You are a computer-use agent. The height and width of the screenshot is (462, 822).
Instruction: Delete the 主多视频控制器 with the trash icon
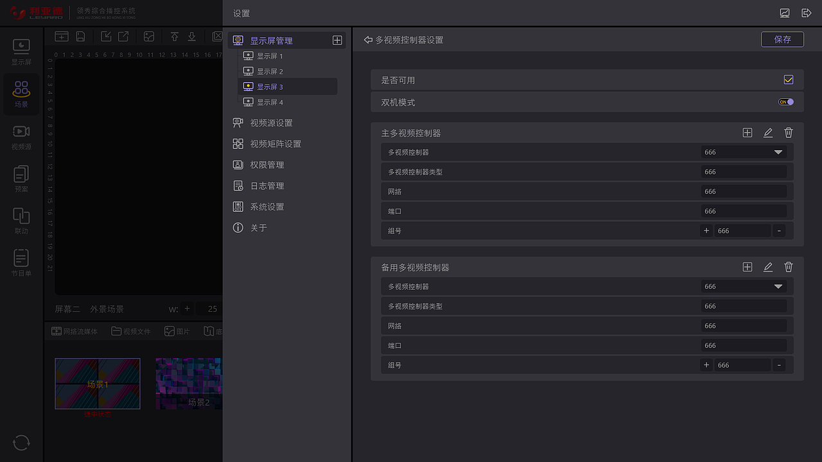(789, 133)
